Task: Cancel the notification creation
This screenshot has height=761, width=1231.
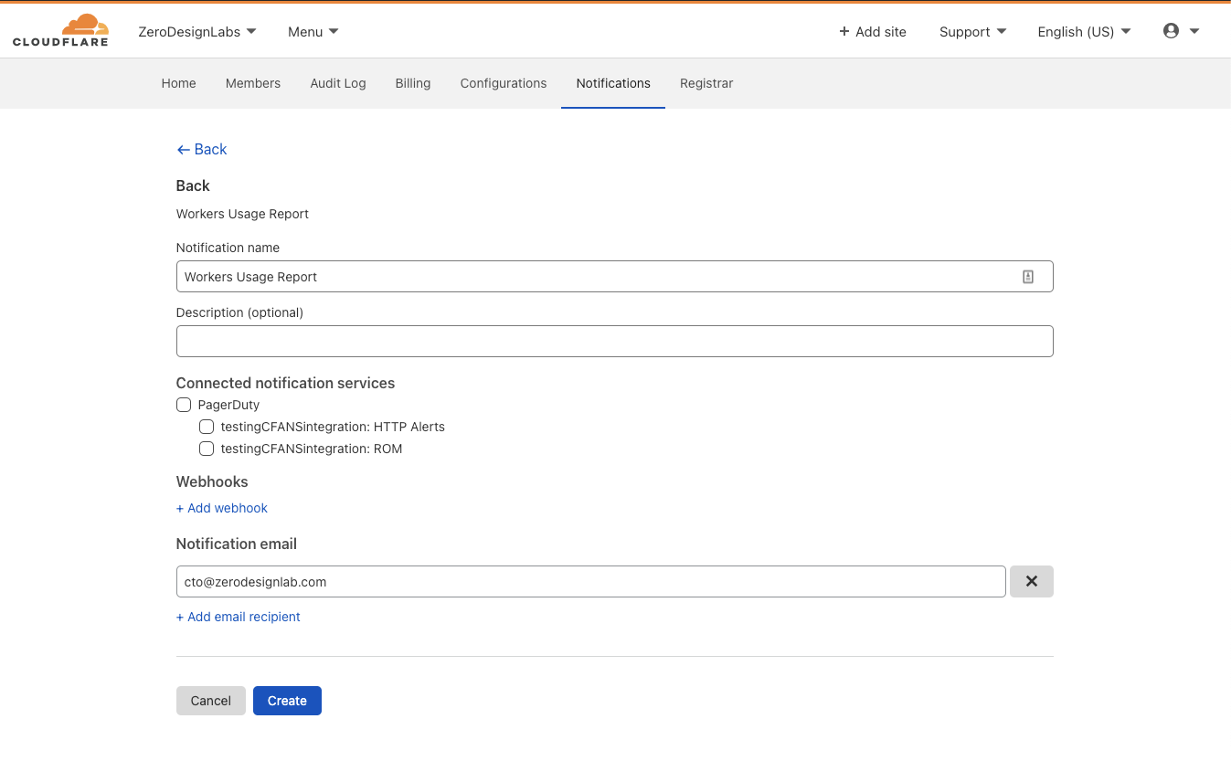Action: 211,701
